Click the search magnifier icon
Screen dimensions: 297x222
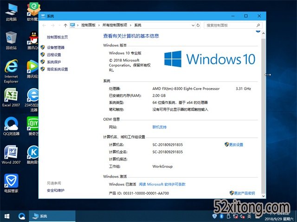(258, 25)
